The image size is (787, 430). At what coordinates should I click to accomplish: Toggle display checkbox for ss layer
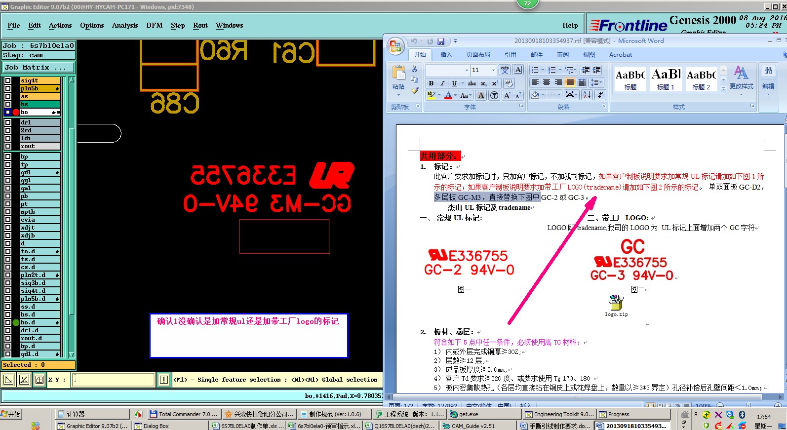8,96
